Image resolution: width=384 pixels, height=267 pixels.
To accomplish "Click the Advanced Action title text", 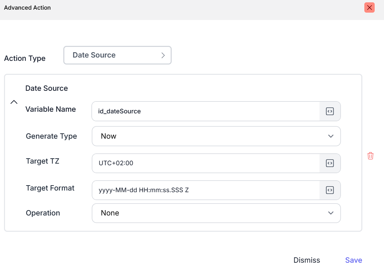I will click(x=27, y=8).
